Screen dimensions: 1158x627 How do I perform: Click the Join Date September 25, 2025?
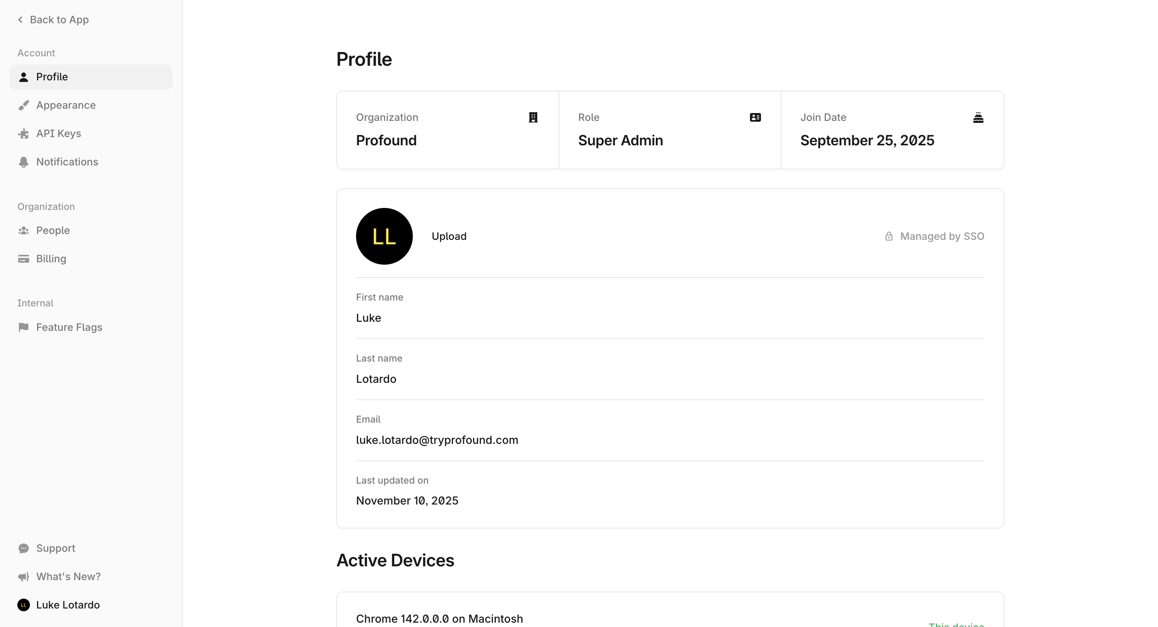[867, 140]
